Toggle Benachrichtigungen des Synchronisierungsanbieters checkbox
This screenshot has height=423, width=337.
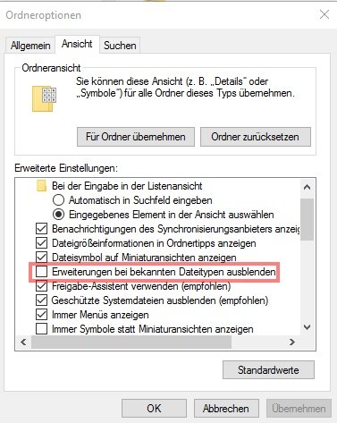click(x=41, y=229)
